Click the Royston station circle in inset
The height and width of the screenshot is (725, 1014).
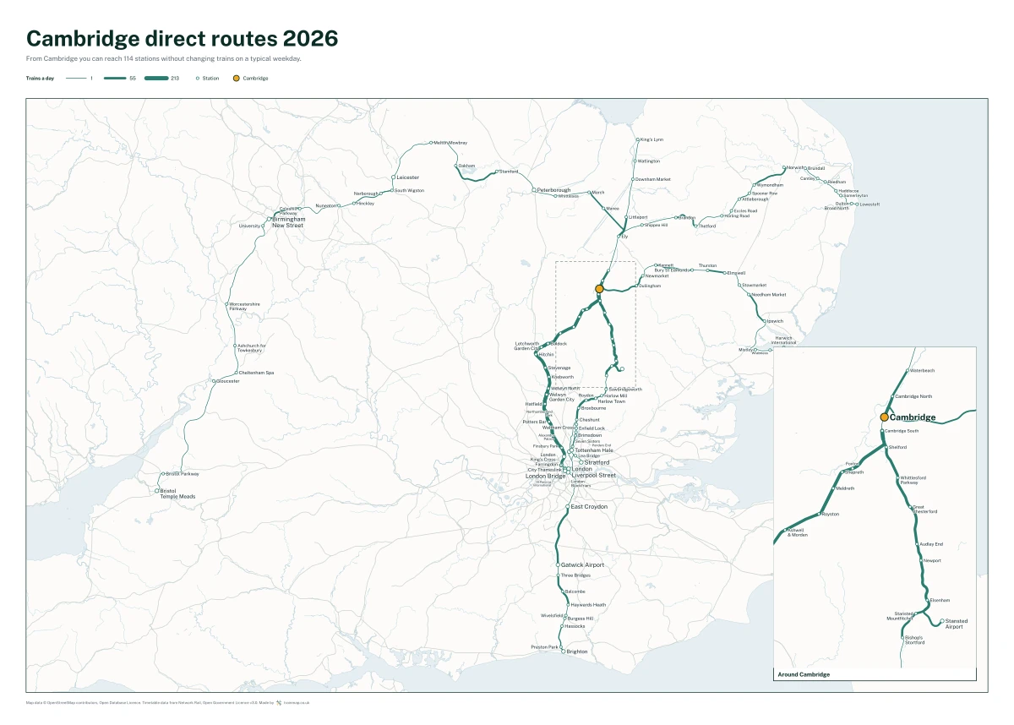coord(820,514)
